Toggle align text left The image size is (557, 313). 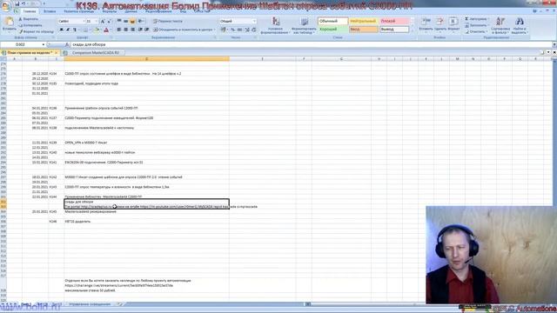click(119, 30)
